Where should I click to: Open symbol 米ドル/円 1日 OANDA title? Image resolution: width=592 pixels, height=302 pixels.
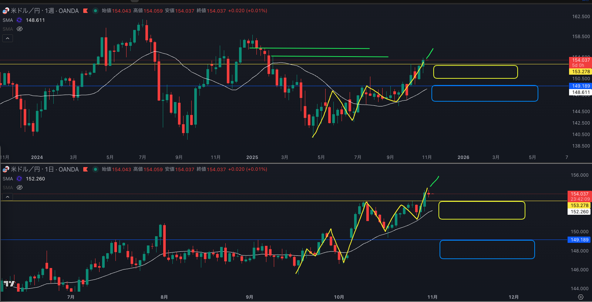[44, 169]
